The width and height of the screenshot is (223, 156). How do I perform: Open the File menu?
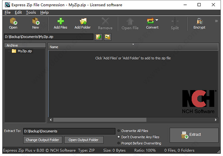tap(7, 13)
